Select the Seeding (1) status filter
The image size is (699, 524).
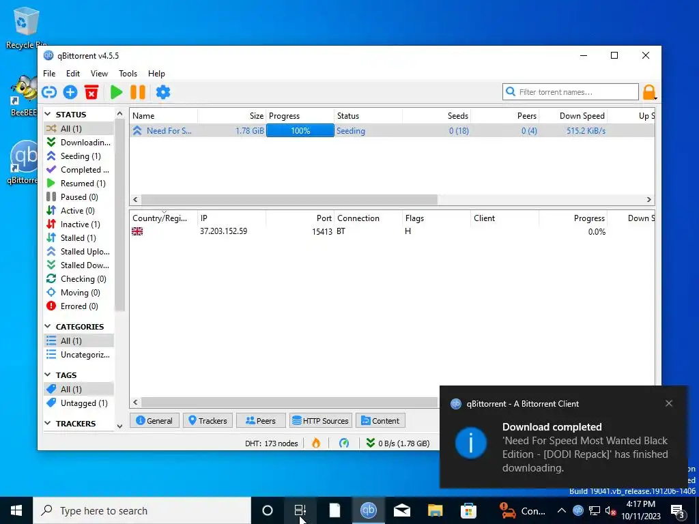coord(79,156)
